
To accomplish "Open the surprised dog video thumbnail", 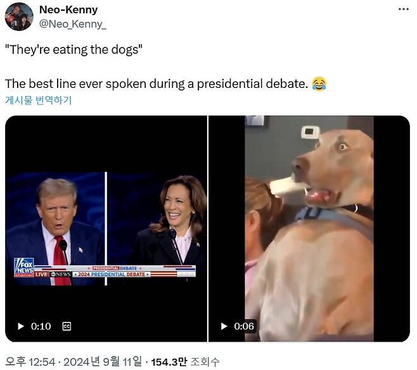I will click(309, 228).
